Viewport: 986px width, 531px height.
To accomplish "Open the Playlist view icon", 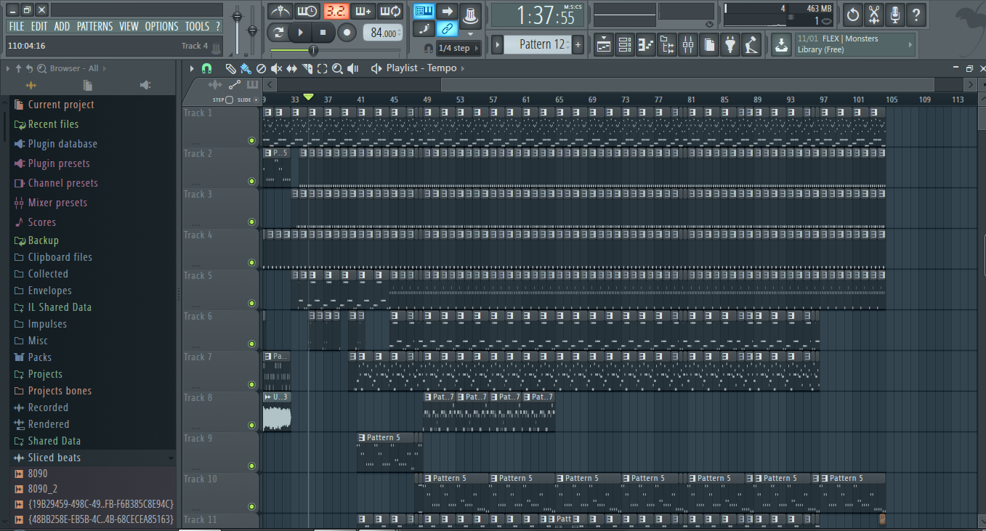I will pos(603,45).
